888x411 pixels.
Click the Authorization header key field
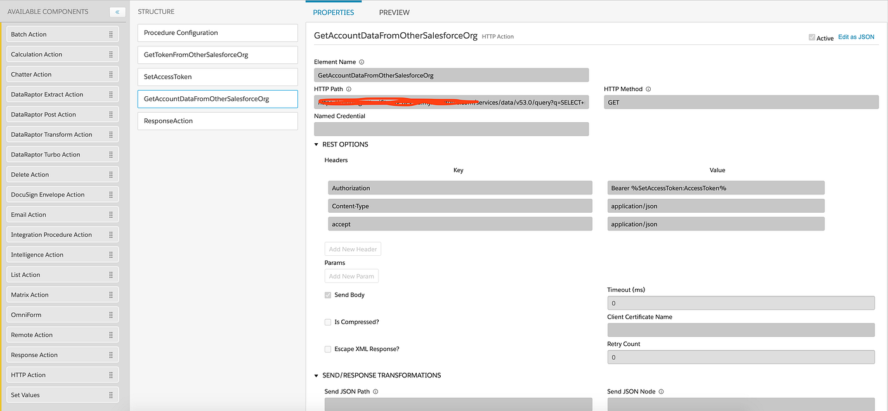point(460,187)
